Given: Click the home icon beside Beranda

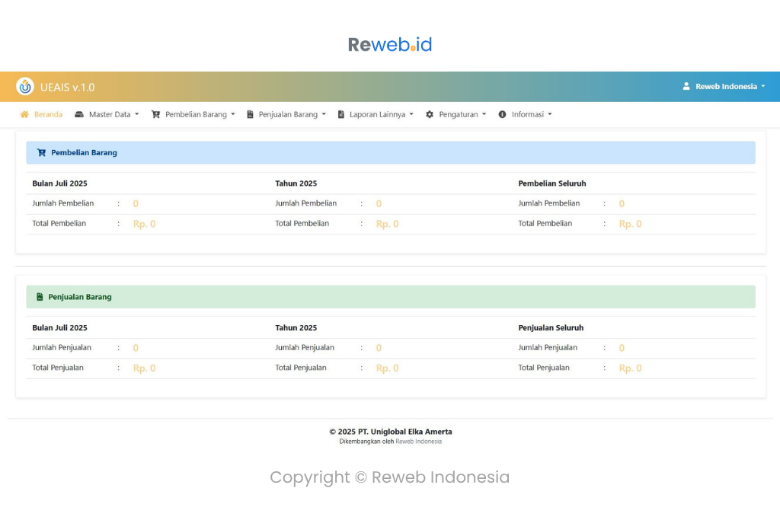Looking at the screenshot, I should click(24, 115).
